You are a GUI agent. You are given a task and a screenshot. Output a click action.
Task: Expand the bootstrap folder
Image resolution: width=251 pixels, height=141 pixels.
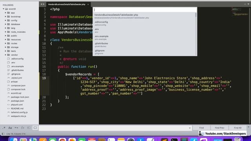[5, 16]
